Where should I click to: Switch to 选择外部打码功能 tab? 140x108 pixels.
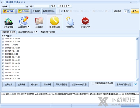click(x=48, y=32)
